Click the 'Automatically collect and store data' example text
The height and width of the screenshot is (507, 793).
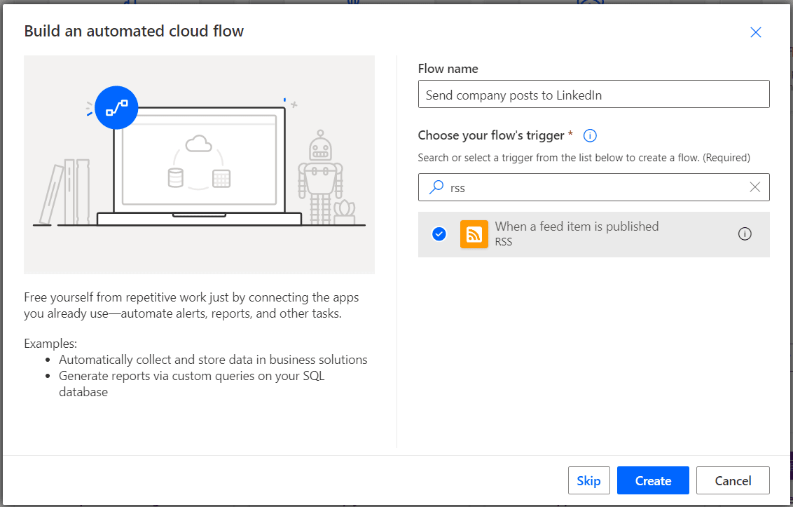(213, 360)
